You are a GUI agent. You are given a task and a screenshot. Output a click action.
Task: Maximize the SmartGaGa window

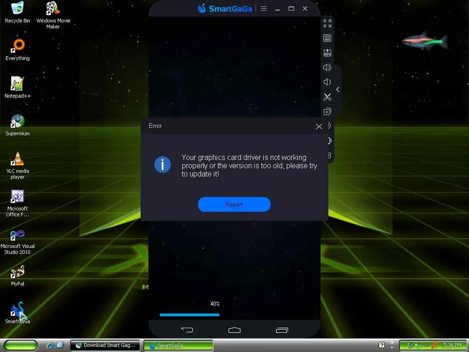[291, 8]
